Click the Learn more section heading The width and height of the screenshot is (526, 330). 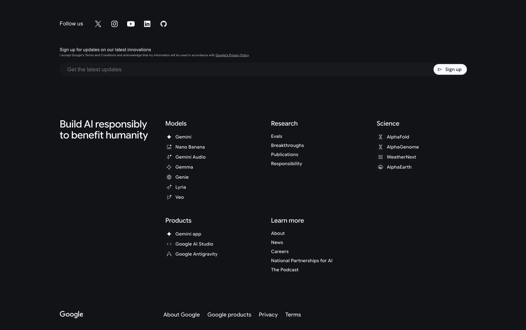click(x=287, y=220)
